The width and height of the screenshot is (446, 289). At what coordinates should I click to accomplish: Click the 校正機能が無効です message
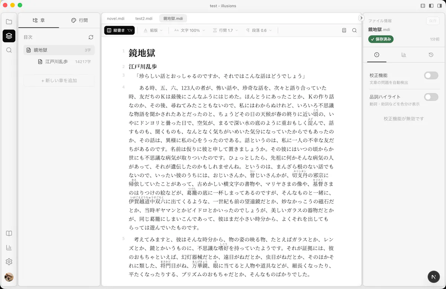point(404,119)
